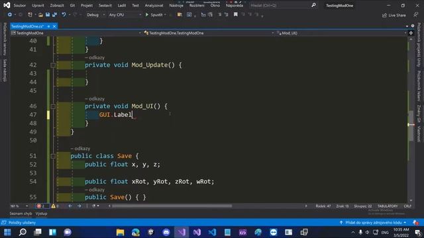Collapse the Save class outline
Screen dimensions: 424x238
(53, 156)
